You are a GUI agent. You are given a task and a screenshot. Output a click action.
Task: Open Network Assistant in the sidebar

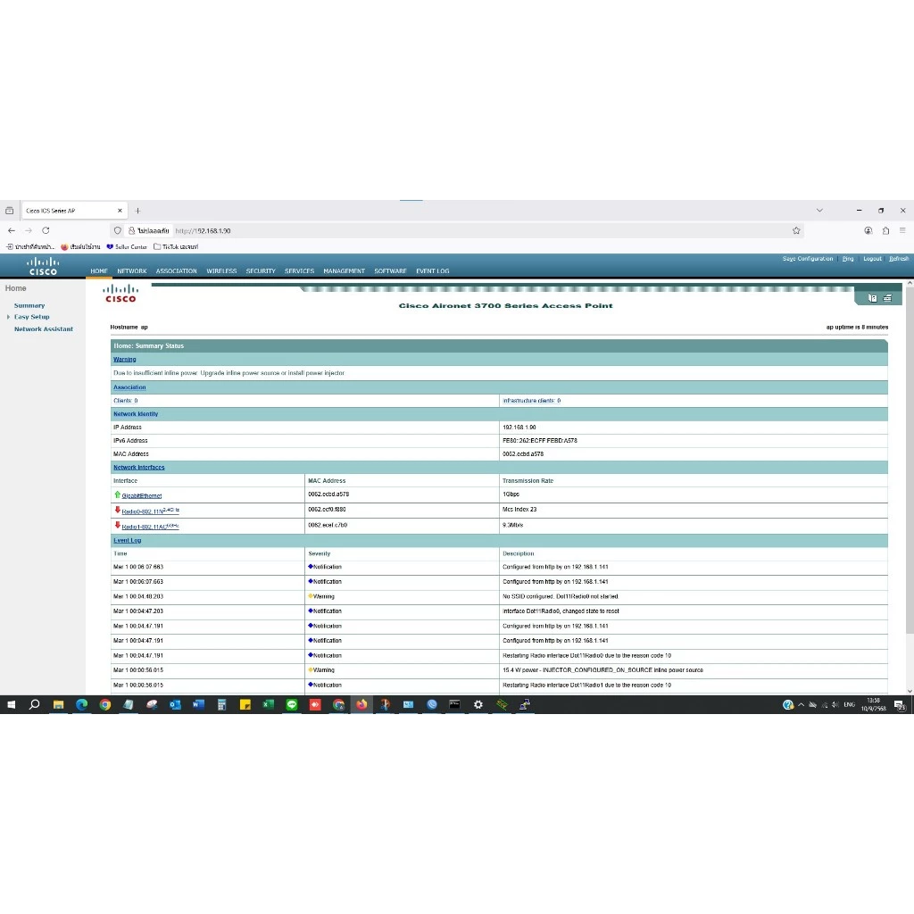[43, 329]
